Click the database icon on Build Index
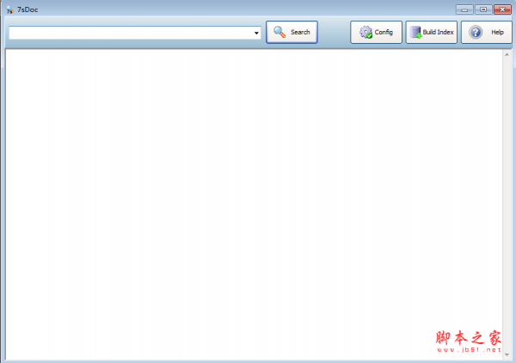This screenshot has height=363, width=516. point(415,33)
